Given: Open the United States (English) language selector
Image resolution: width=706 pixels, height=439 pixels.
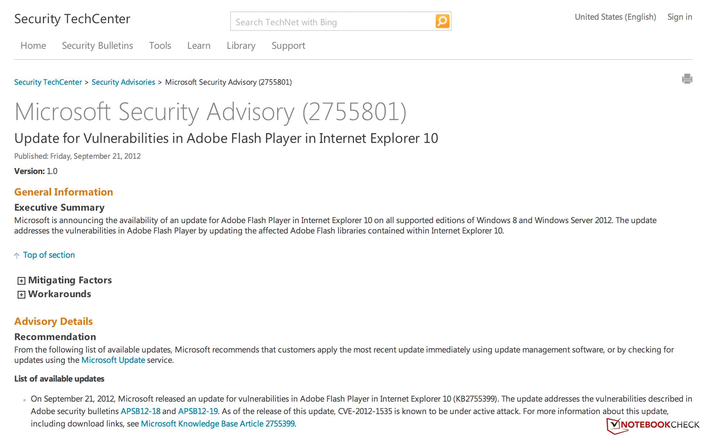Looking at the screenshot, I should pos(615,17).
